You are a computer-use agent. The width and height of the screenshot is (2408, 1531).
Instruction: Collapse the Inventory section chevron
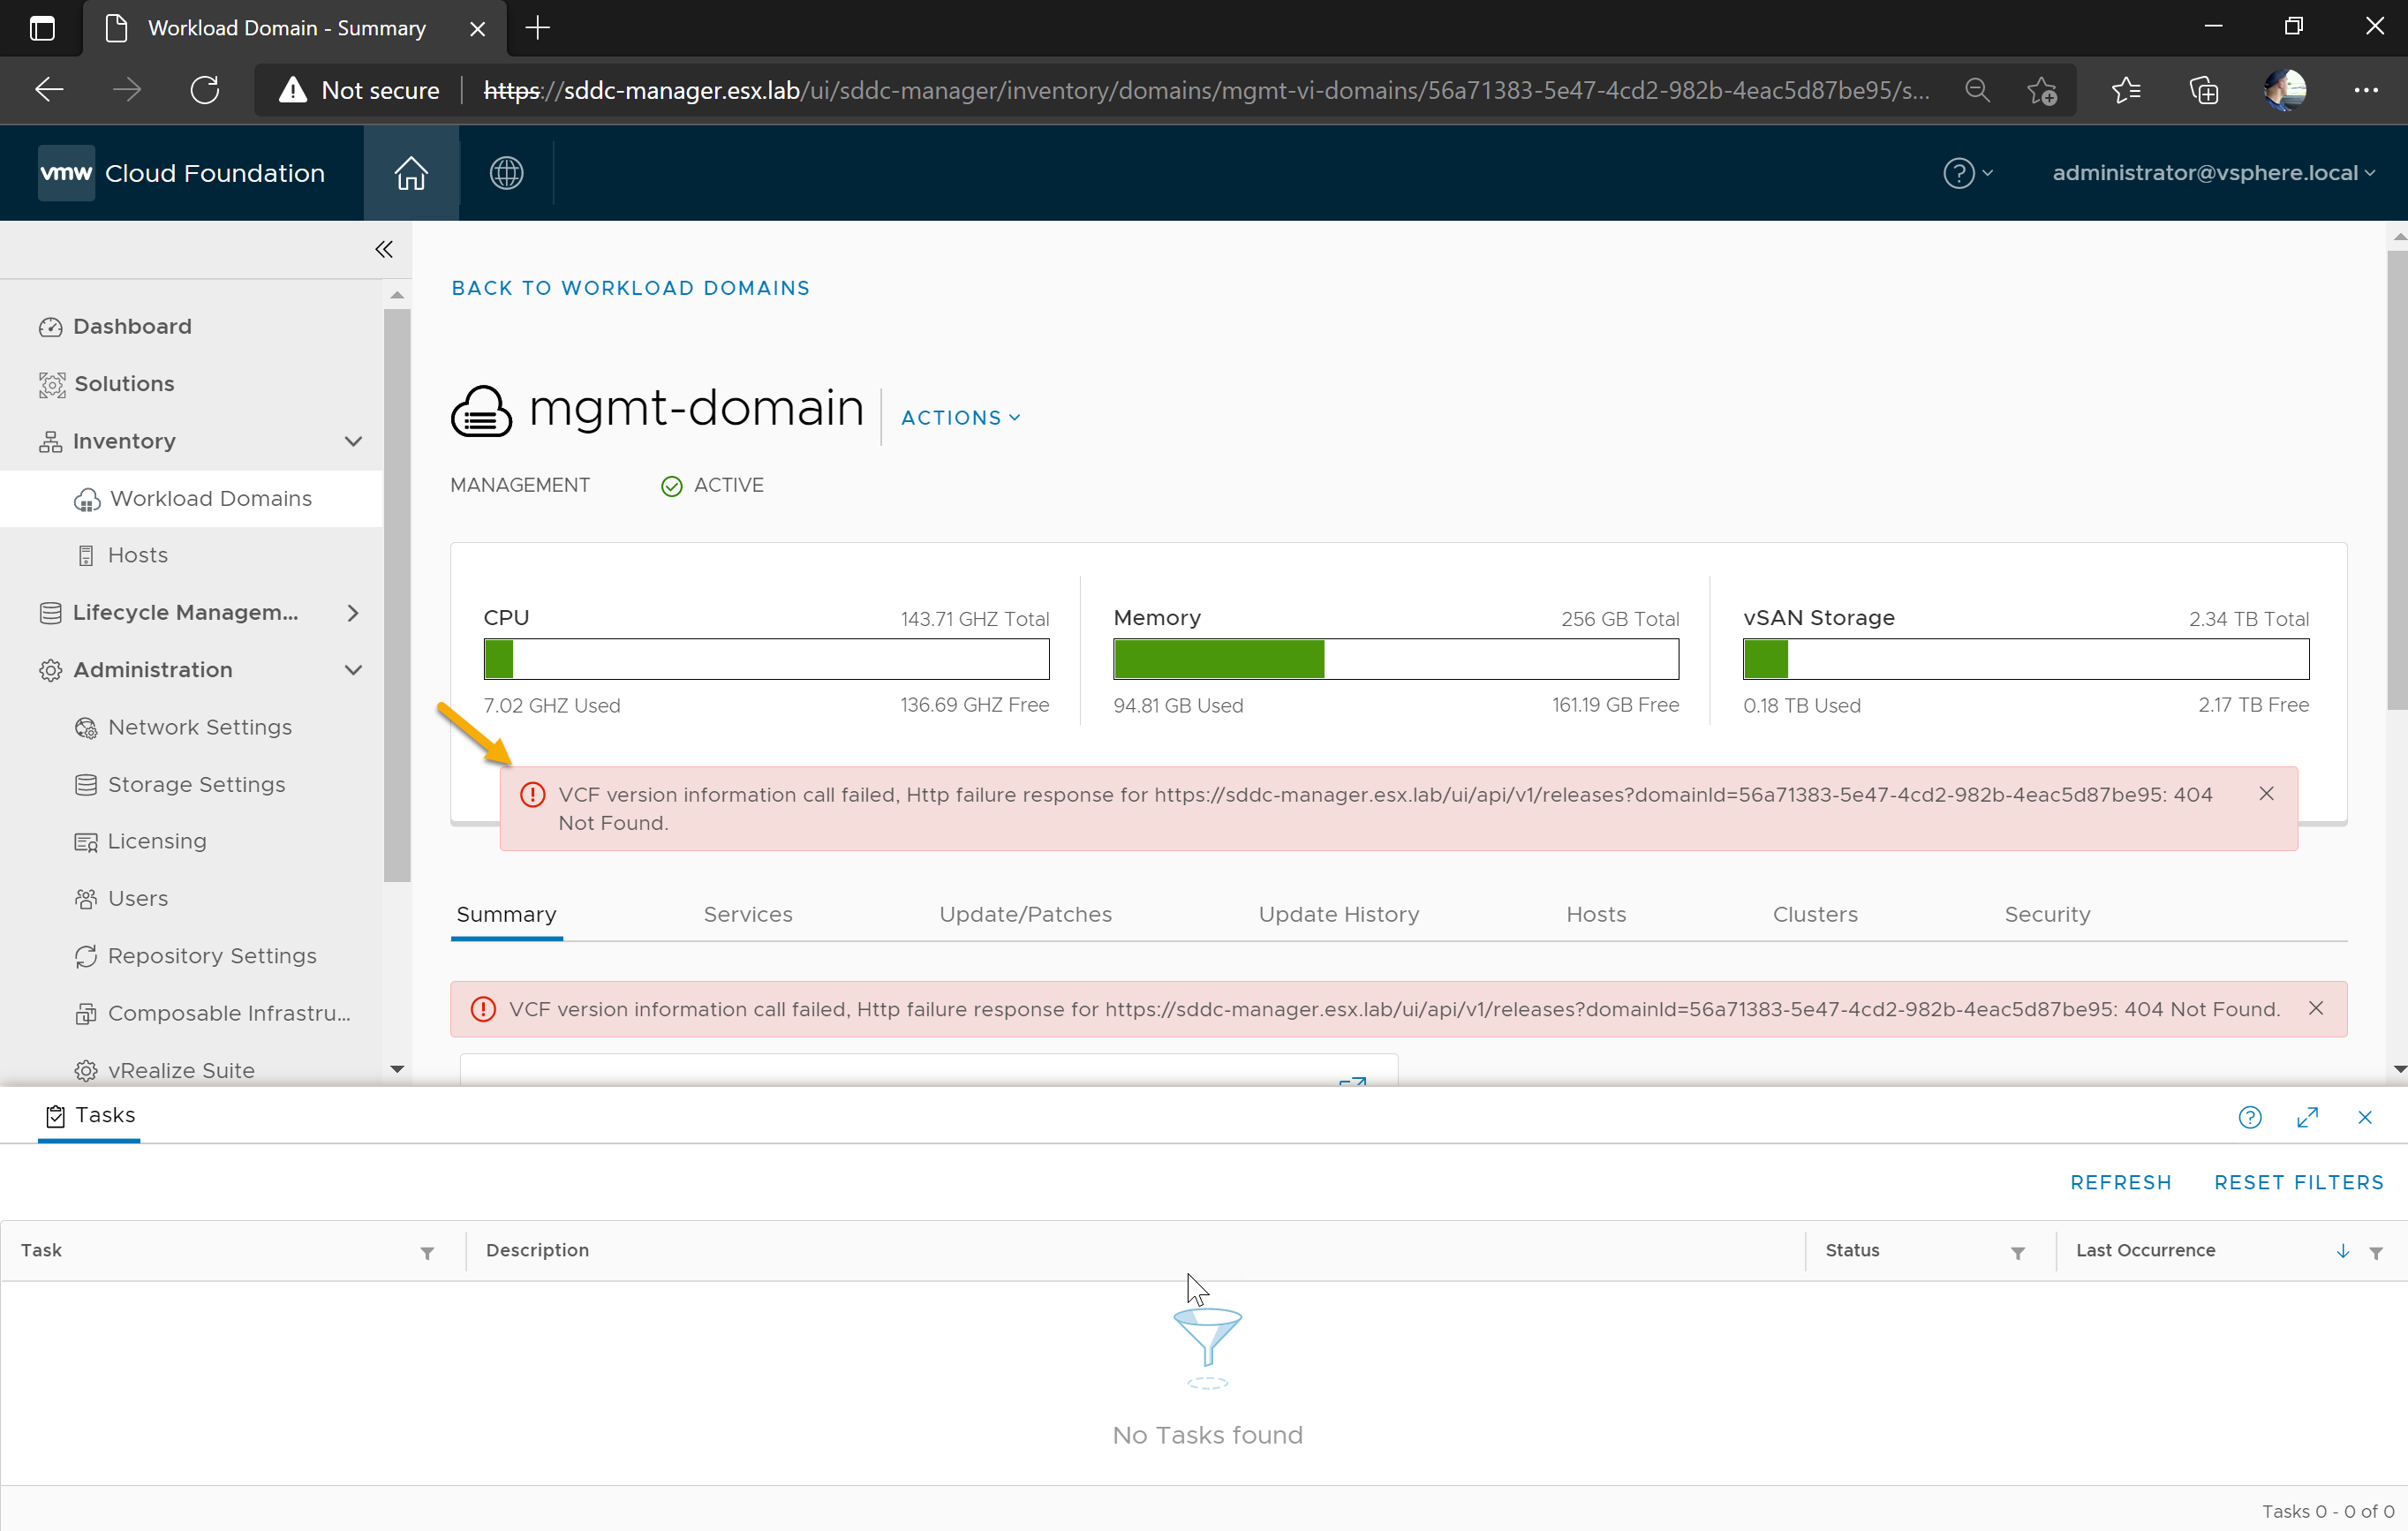[353, 441]
